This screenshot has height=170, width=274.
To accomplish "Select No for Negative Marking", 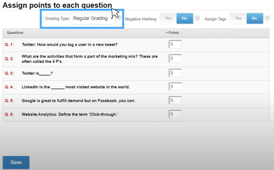I will click(184, 18).
